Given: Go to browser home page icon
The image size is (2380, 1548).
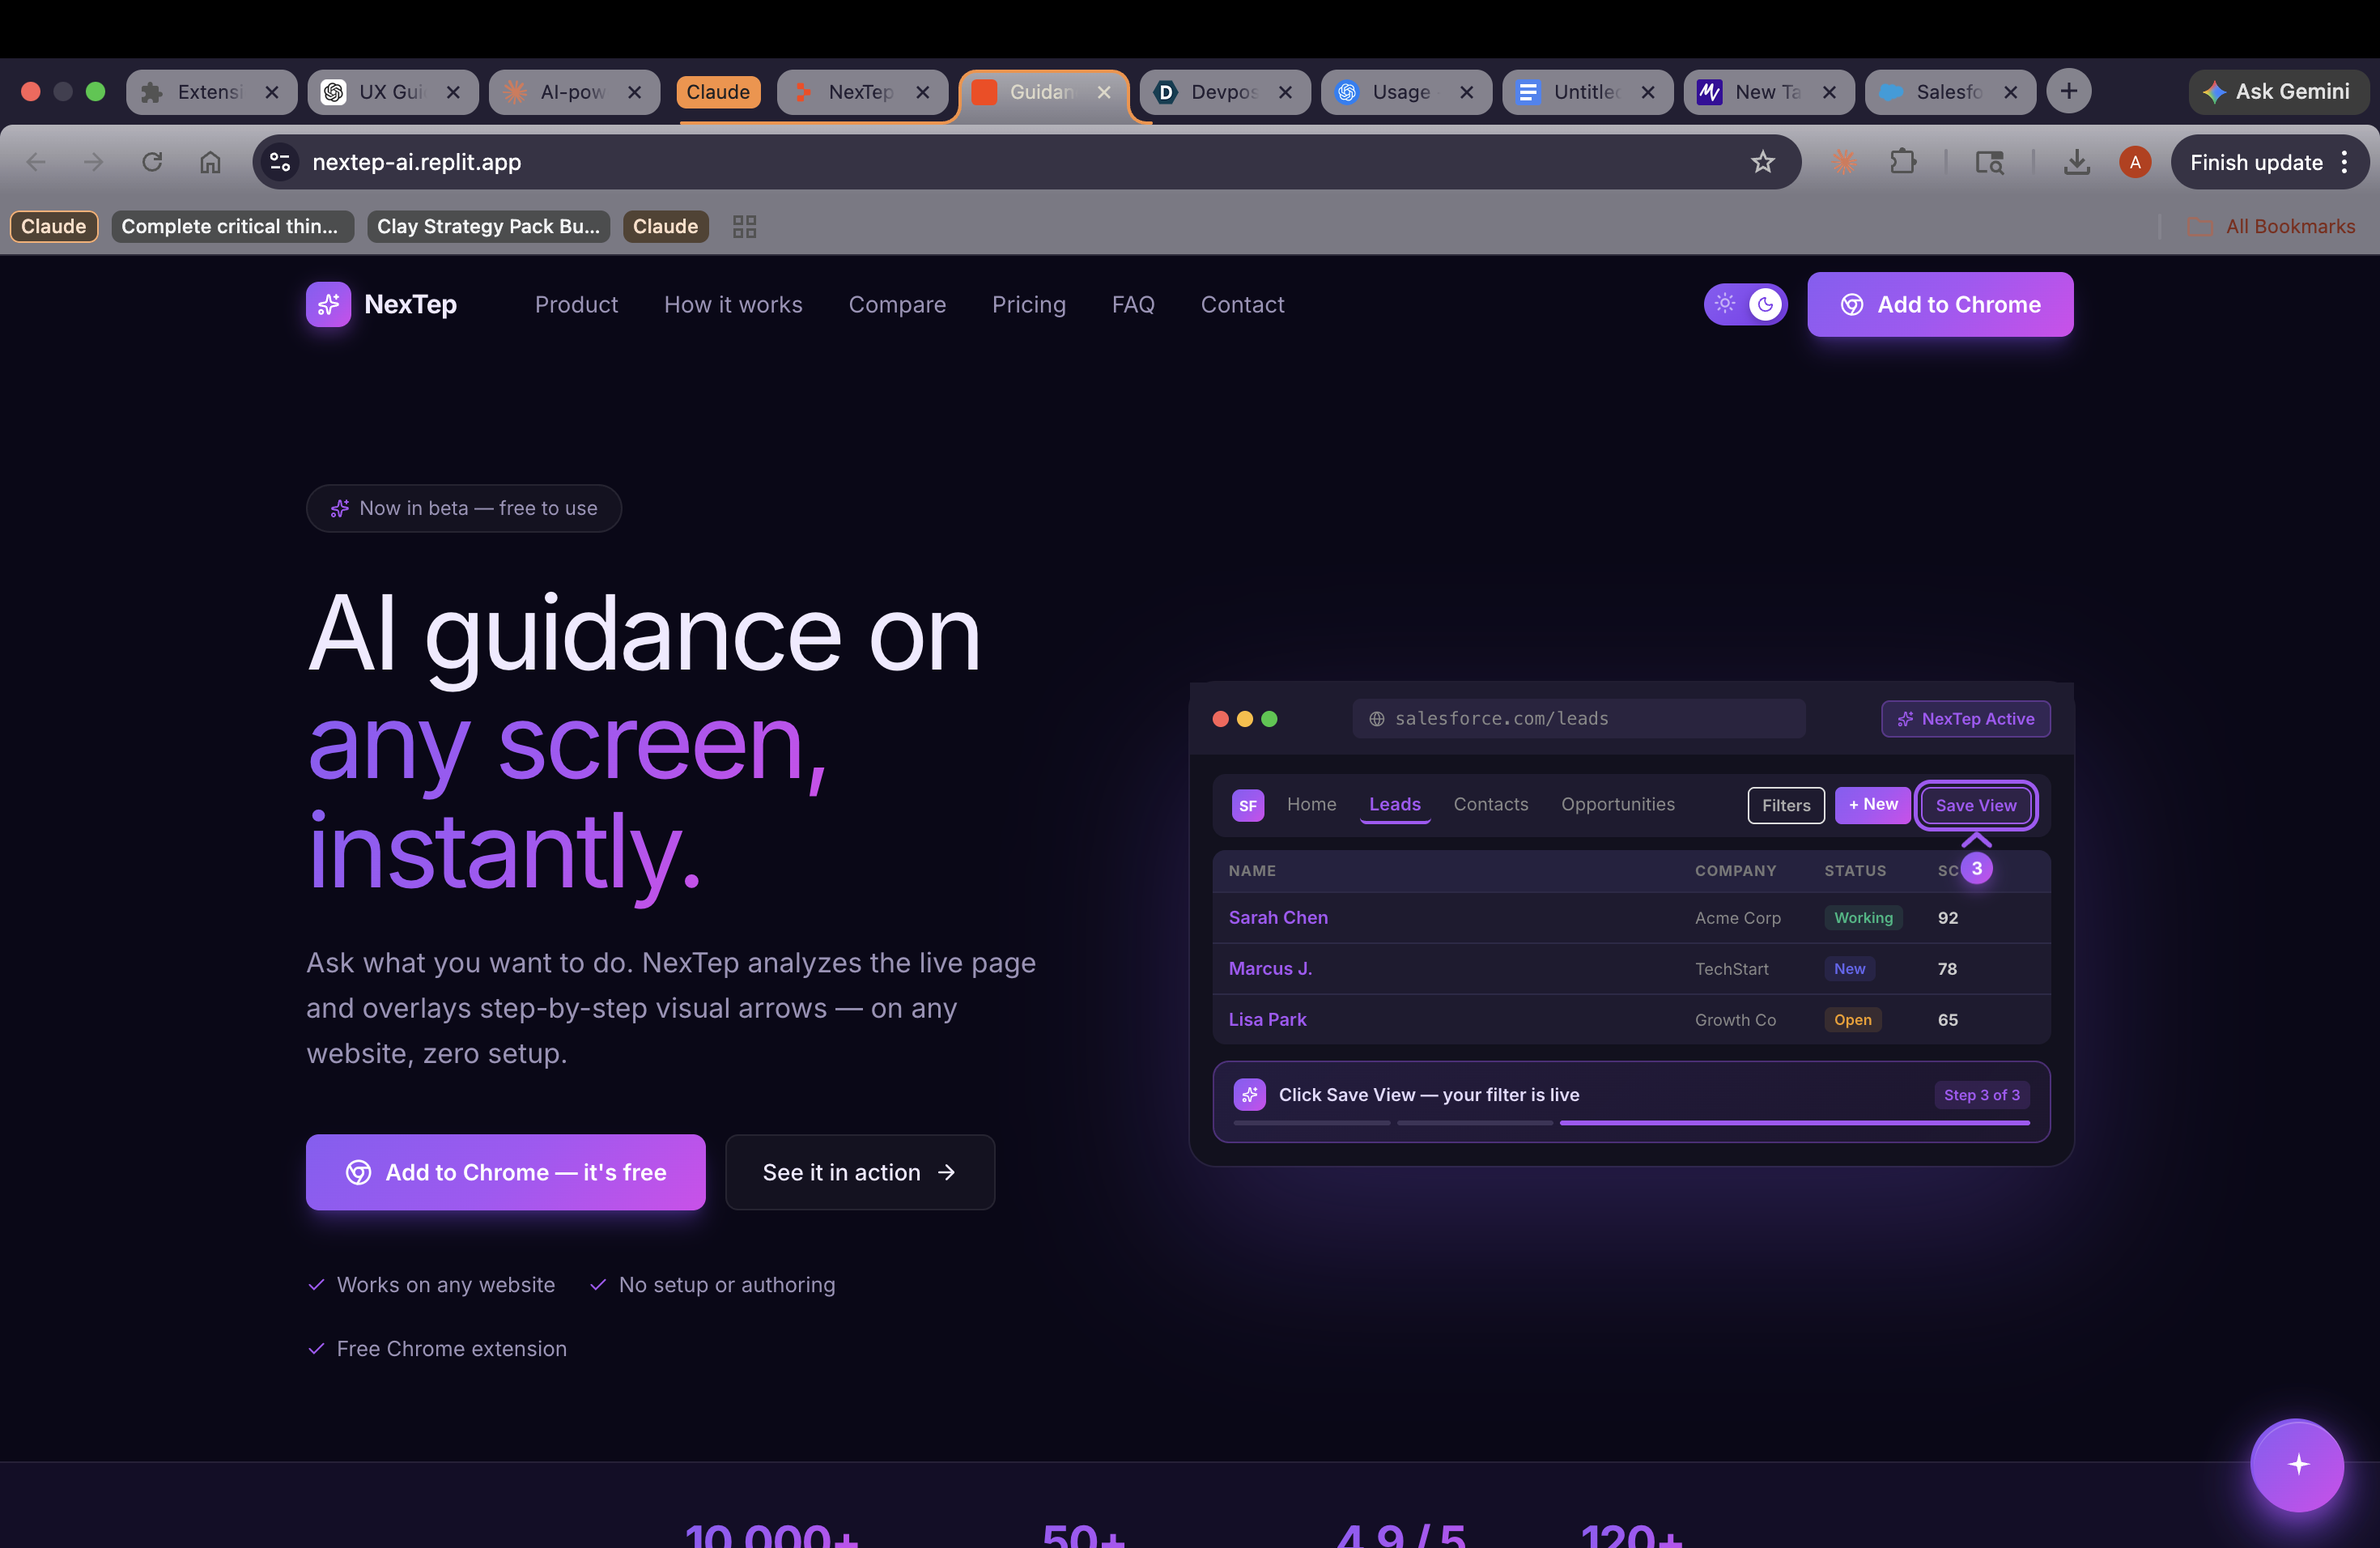Looking at the screenshot, I should click(210, 162).
